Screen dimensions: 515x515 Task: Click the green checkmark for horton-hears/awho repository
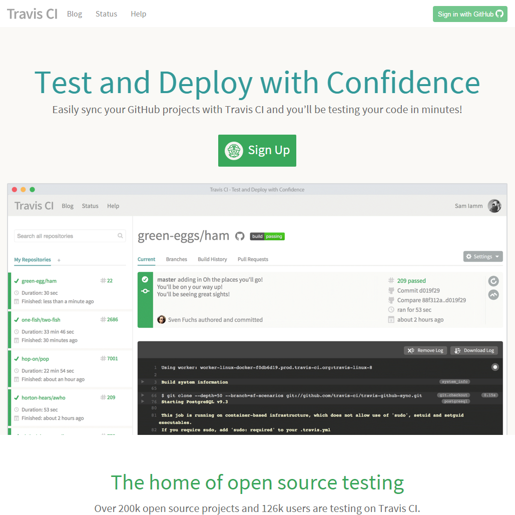point(17,397)
